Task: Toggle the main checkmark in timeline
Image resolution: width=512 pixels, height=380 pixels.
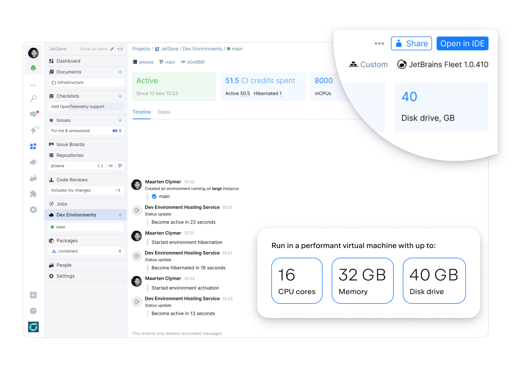Action: pos(154,196)
